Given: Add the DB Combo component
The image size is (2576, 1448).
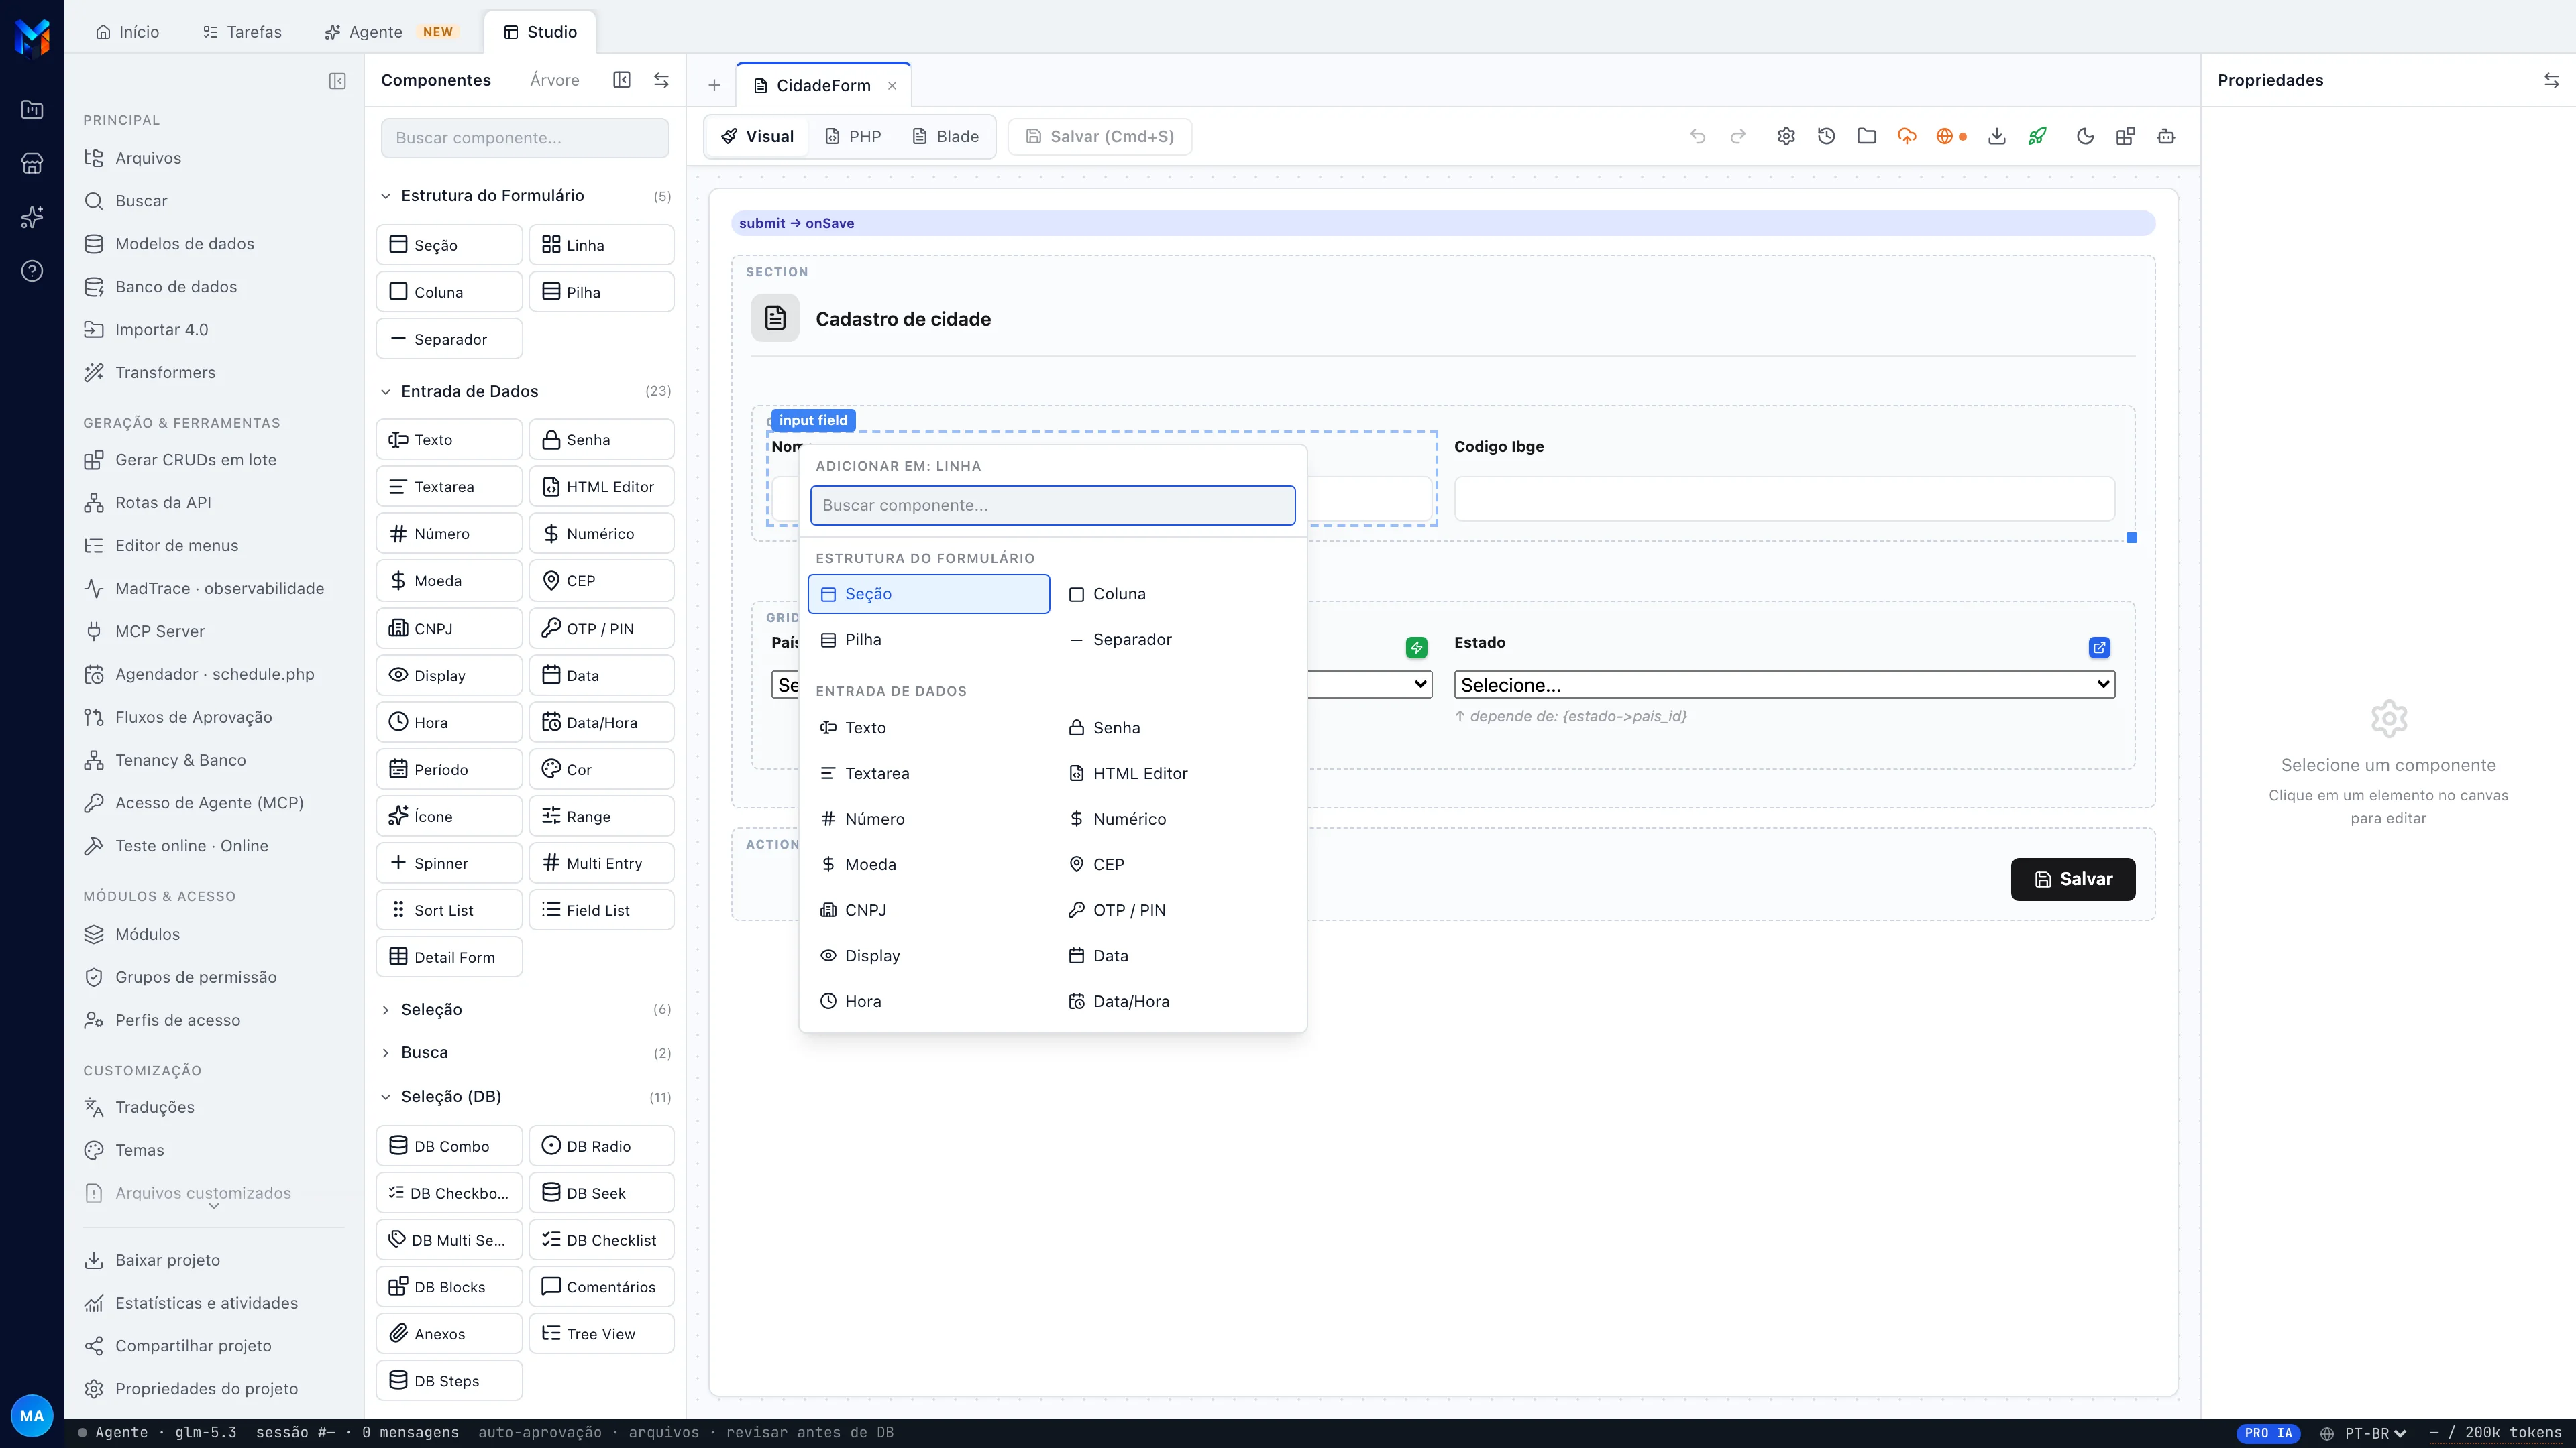Looking at the screenshot, I should coord(449,1146).
